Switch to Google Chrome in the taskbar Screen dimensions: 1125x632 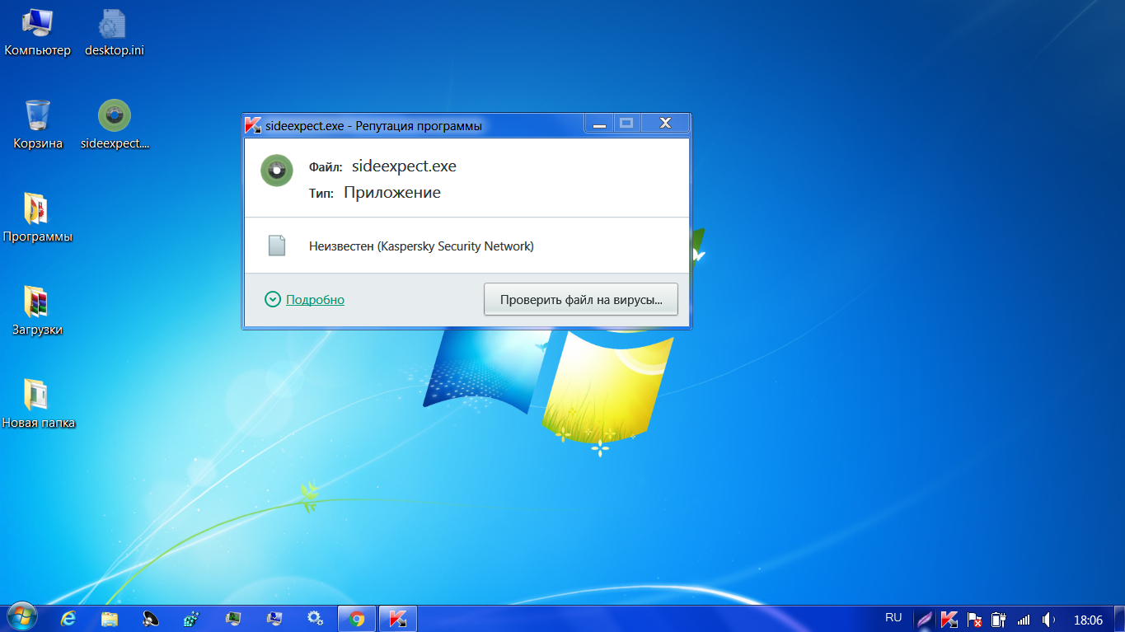pyautogui.click(x=357, y=619)
